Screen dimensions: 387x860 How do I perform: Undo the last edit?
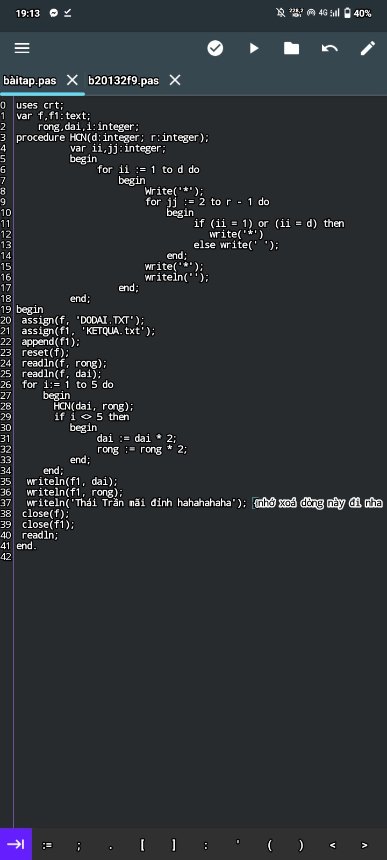tap(329, 48)
